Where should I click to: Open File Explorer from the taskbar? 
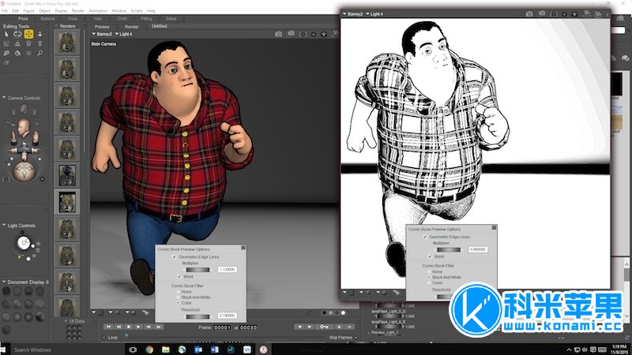166,349
